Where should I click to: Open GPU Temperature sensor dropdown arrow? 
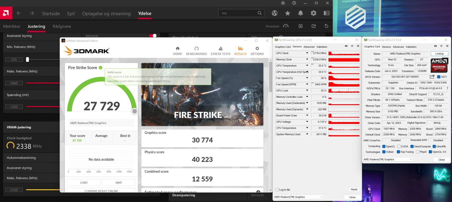pyautogui.click(x=307, y=66)
